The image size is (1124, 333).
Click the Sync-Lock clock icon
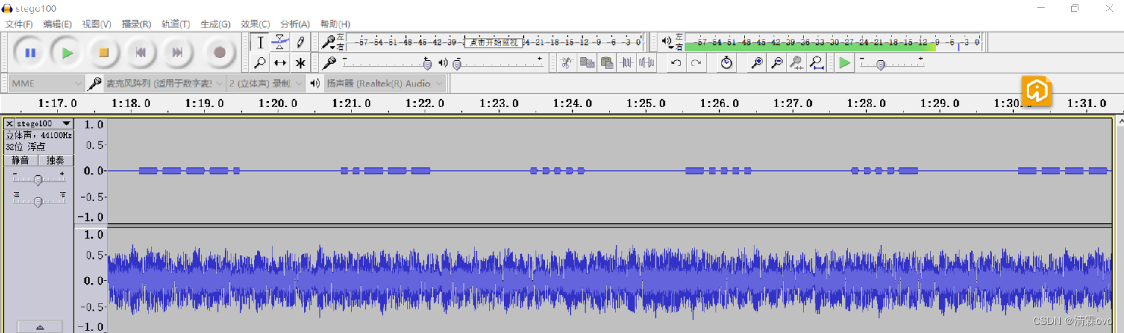coord(727,63)
